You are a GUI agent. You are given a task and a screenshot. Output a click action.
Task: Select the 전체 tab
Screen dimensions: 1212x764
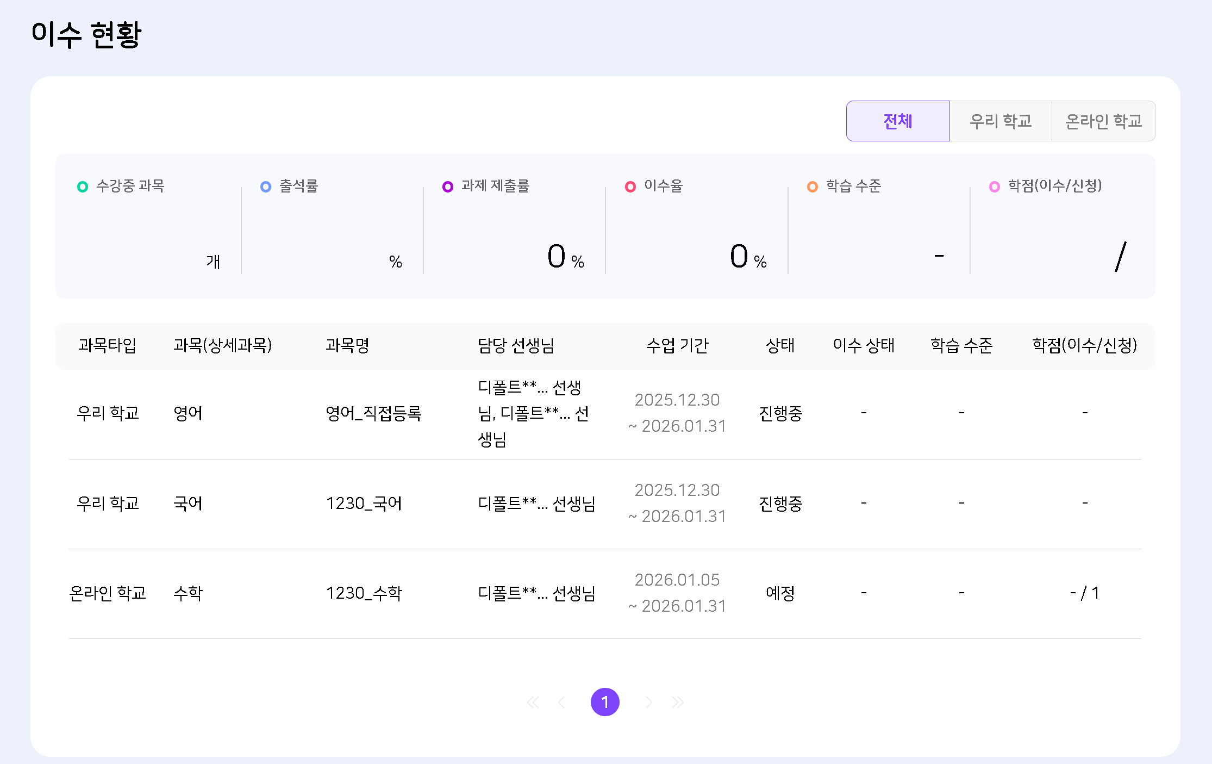898,121
